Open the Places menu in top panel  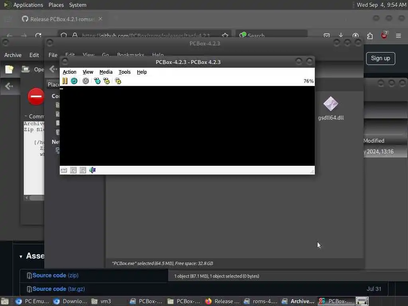point(56,5)
